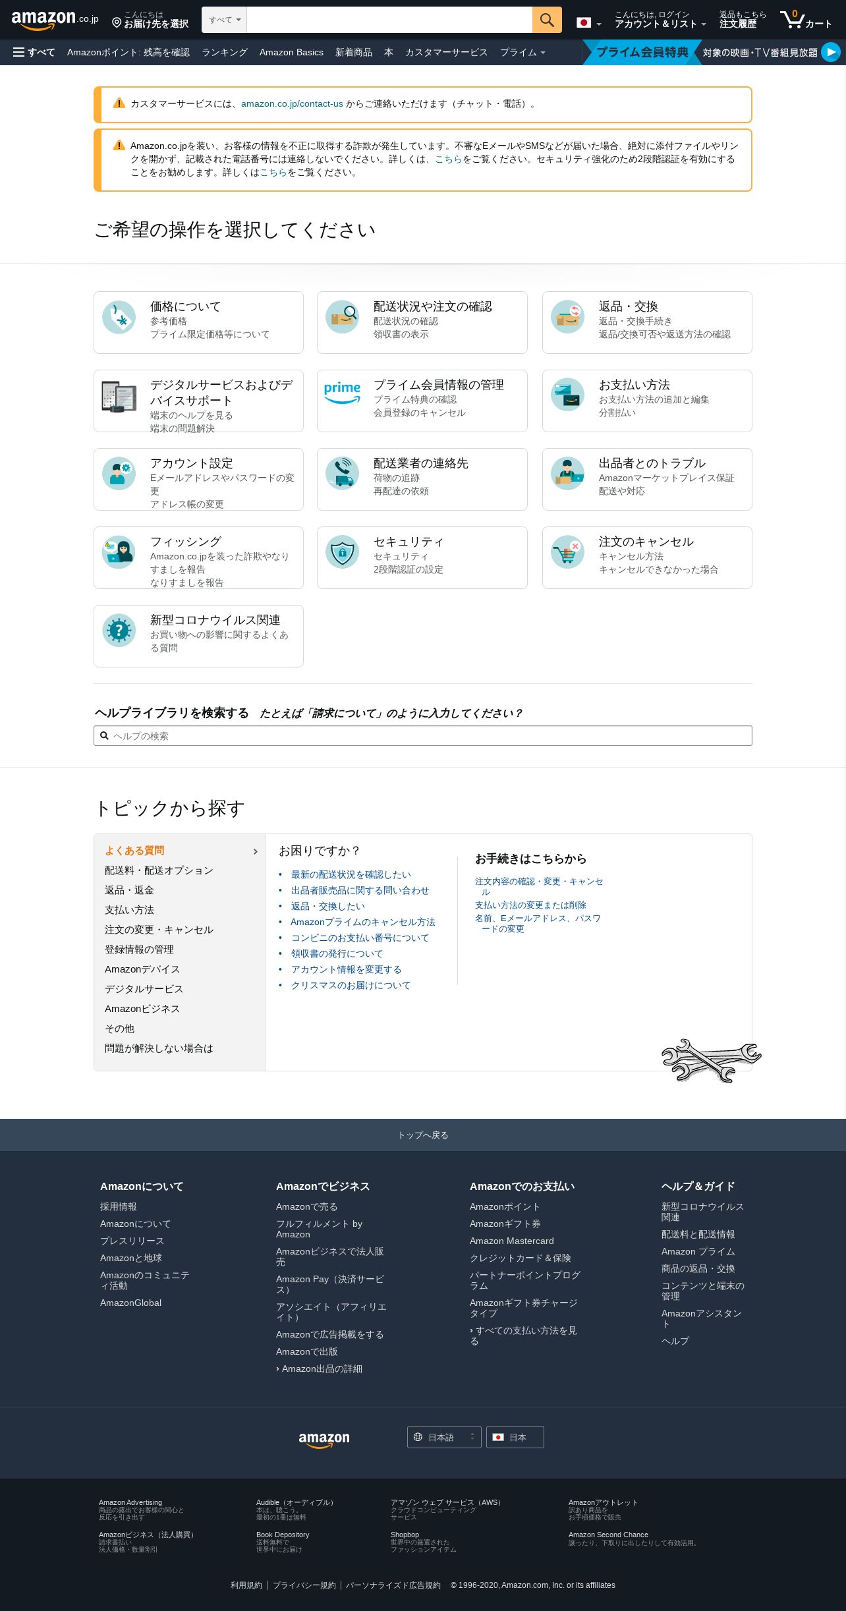The height and width of the screenshot is (1611, 846).
Task: Select 新着商品 in navigation bar
Action: (354, 52)
